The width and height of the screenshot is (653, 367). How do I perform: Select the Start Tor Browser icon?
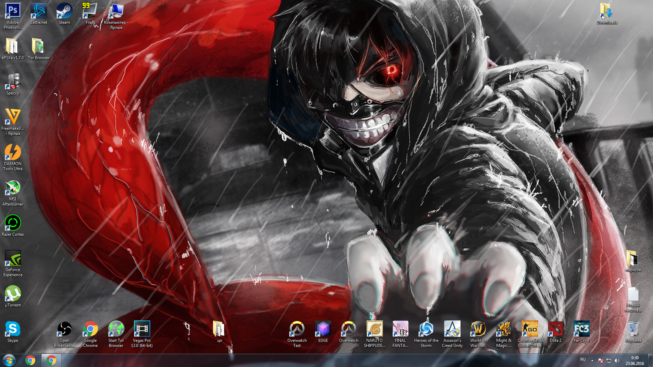point(116,334)
